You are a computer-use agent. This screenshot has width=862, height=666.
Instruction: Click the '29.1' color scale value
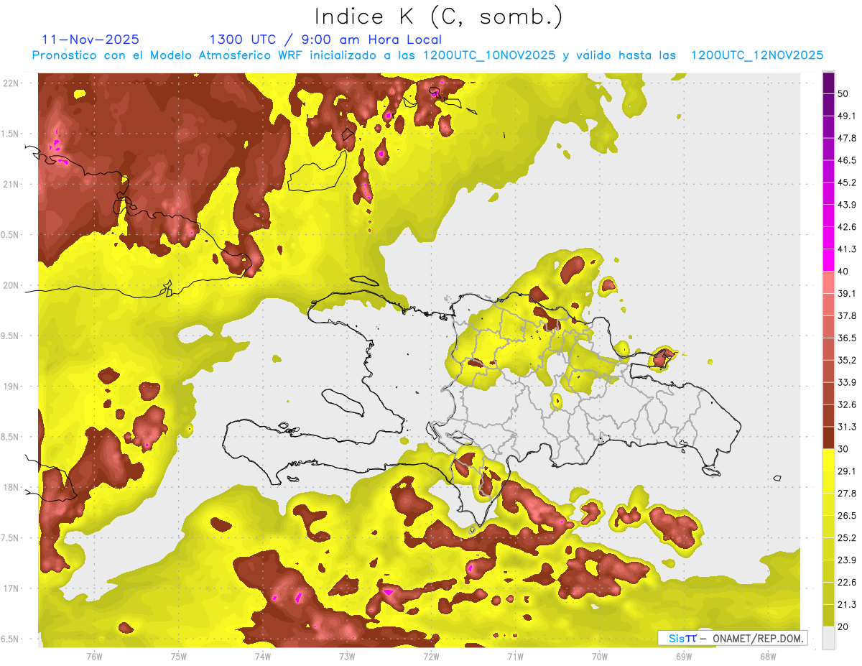847,471
